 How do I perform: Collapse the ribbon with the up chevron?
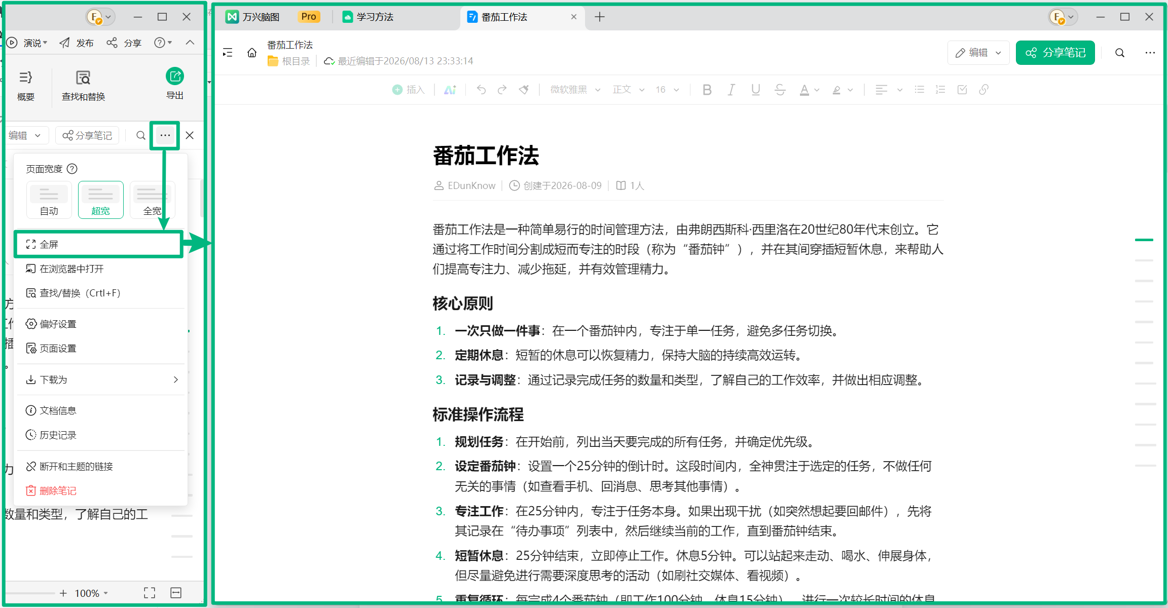(190, 43)
